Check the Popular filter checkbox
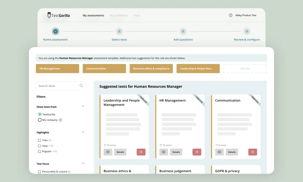The height and width of the screenshot is (182, 303). [39, 151]
